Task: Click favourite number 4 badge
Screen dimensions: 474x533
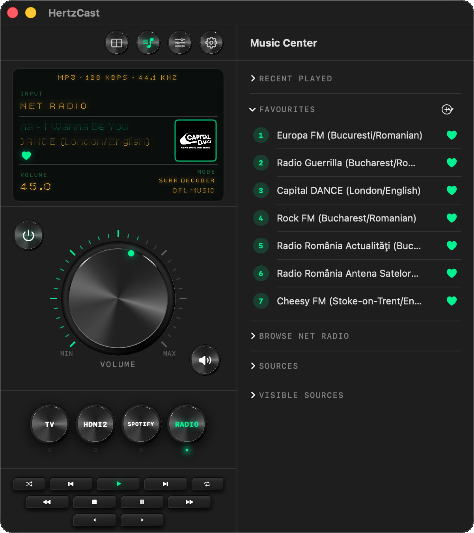Action: click(261, 218)
